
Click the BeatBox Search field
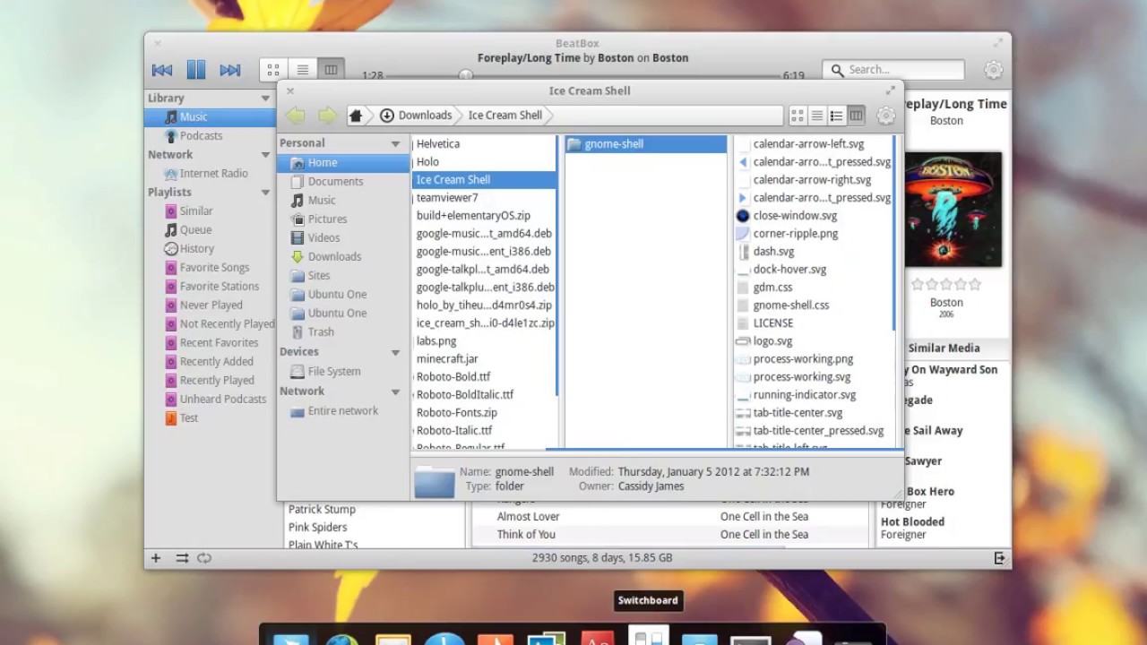[x=893, y=70]
